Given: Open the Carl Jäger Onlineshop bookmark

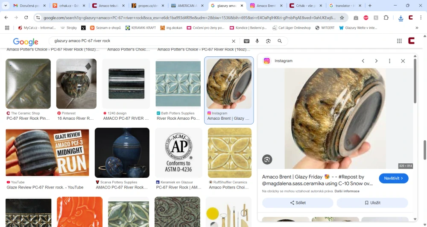Looking at the screenshot, I should (292, 28).
